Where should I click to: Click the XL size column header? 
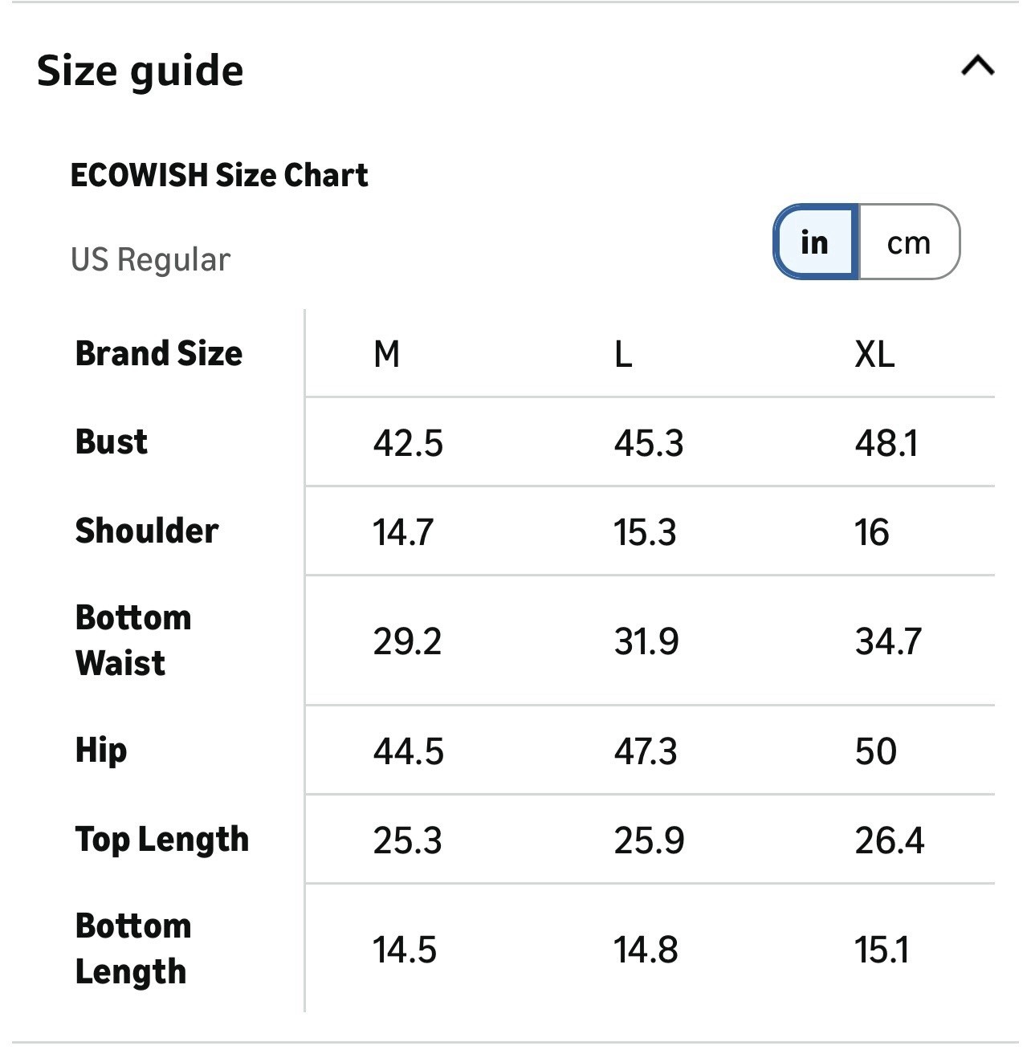click(x=874, y=354)
